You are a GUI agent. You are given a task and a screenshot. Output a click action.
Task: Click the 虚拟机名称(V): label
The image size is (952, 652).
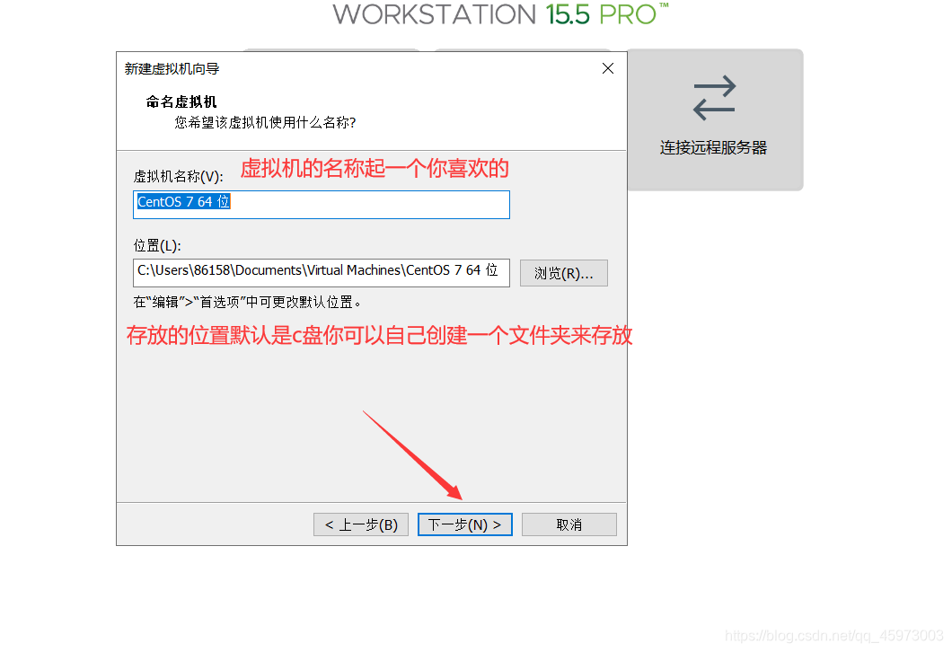coord(179,177)
